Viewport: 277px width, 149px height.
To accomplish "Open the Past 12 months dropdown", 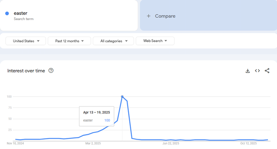I will point(69,41).
